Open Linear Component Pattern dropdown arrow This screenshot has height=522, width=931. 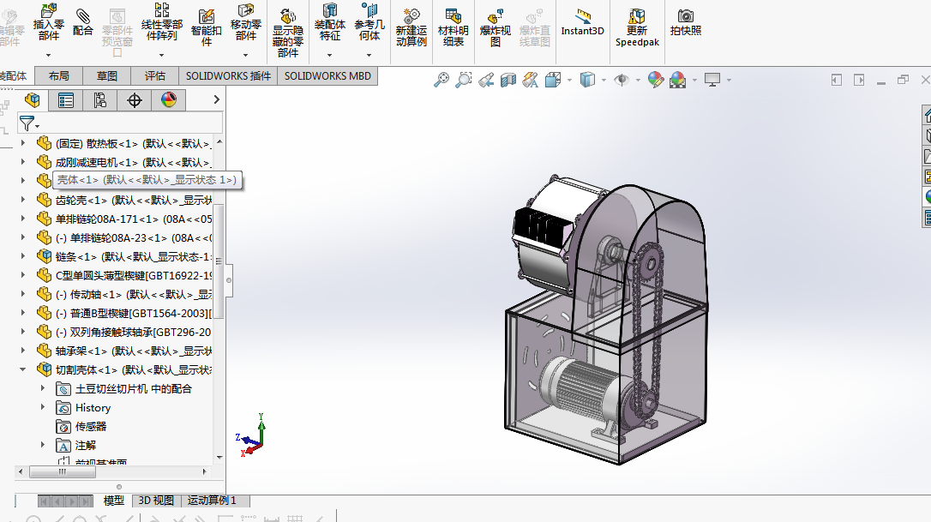161,55
